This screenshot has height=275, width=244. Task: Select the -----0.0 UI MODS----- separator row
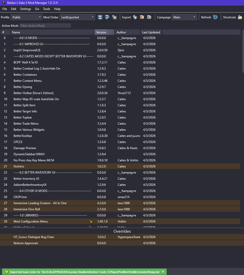click(x=120, y=38)
